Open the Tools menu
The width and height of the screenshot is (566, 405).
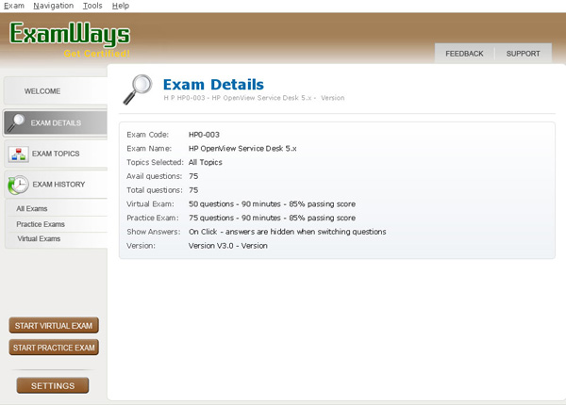click(92, 6)
